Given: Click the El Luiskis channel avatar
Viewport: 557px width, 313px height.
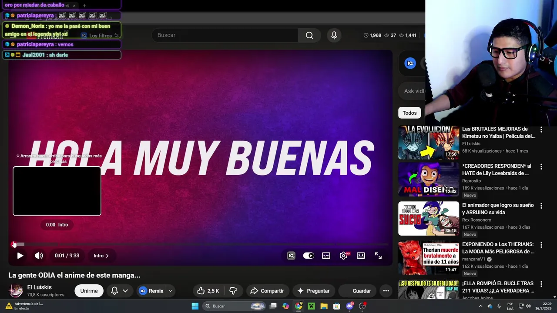Looking at the screenshot, I should click(x=16, y=291).
